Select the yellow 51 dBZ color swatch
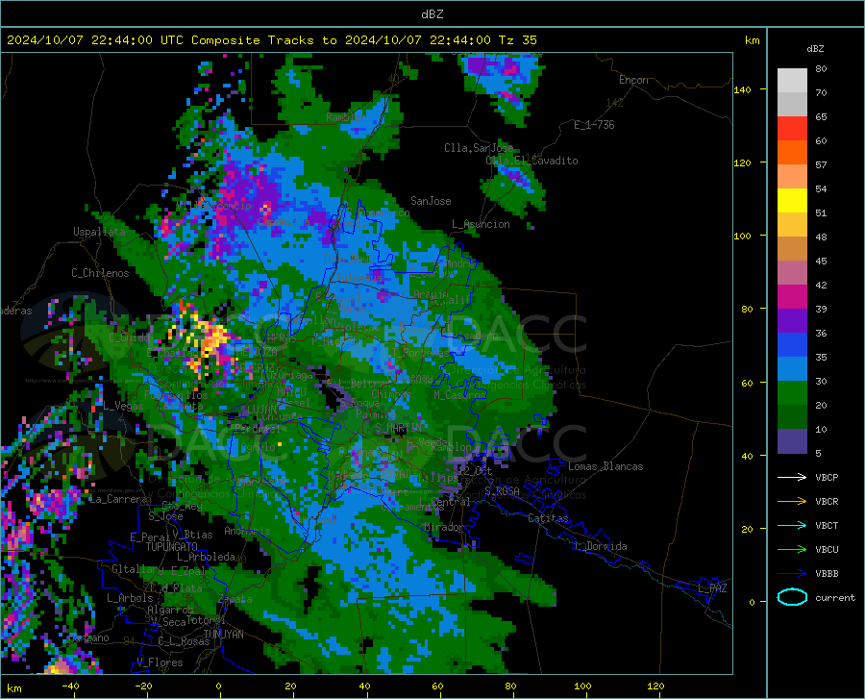 pos(792,201)
